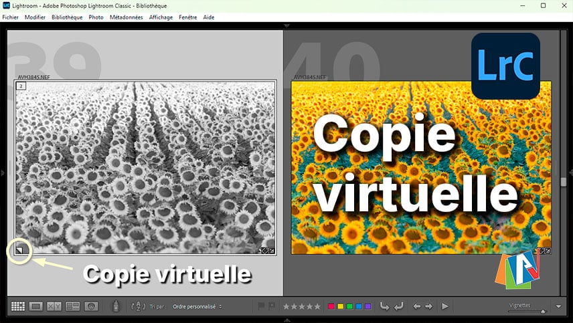This screenshot has width=573, height=323.
Task: Set rating to three stars
Action: point(302,306)
